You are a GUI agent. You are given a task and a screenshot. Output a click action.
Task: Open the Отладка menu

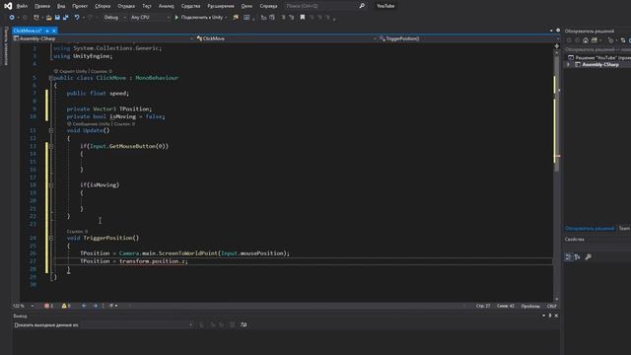click(126, 6)
